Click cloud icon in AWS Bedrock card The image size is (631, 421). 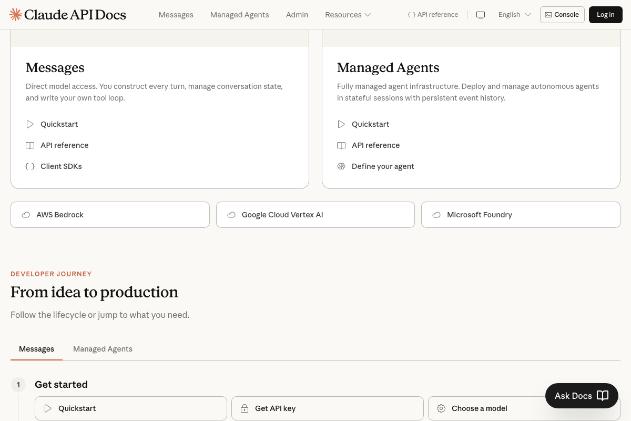26,215
